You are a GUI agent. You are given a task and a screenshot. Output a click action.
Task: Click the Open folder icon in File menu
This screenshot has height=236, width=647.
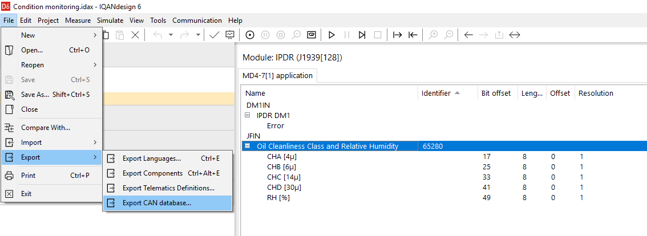[x=9, y=50]
